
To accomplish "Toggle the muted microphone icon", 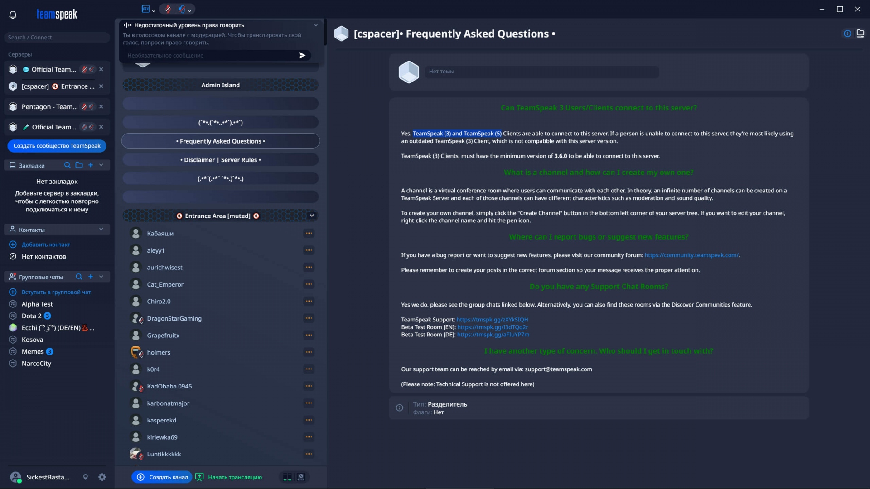I will (x=168, y=9).
